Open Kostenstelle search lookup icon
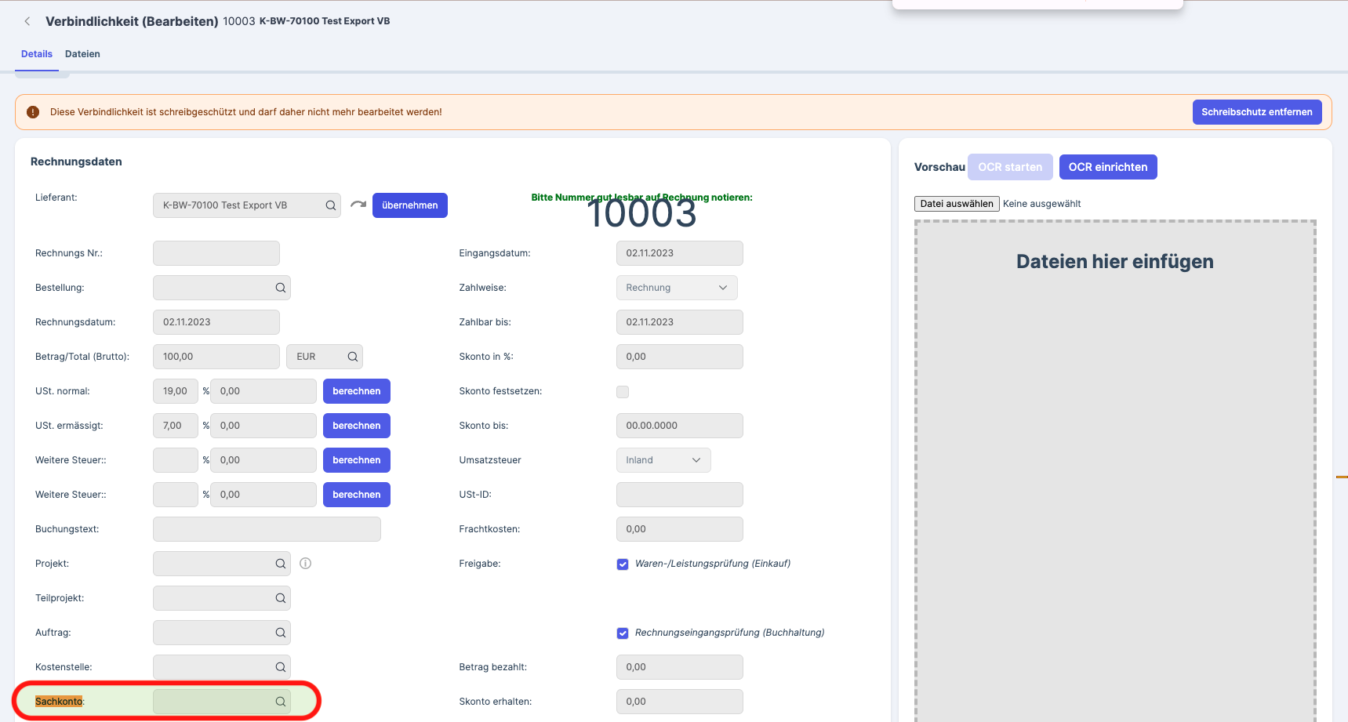 click(280, 667)
